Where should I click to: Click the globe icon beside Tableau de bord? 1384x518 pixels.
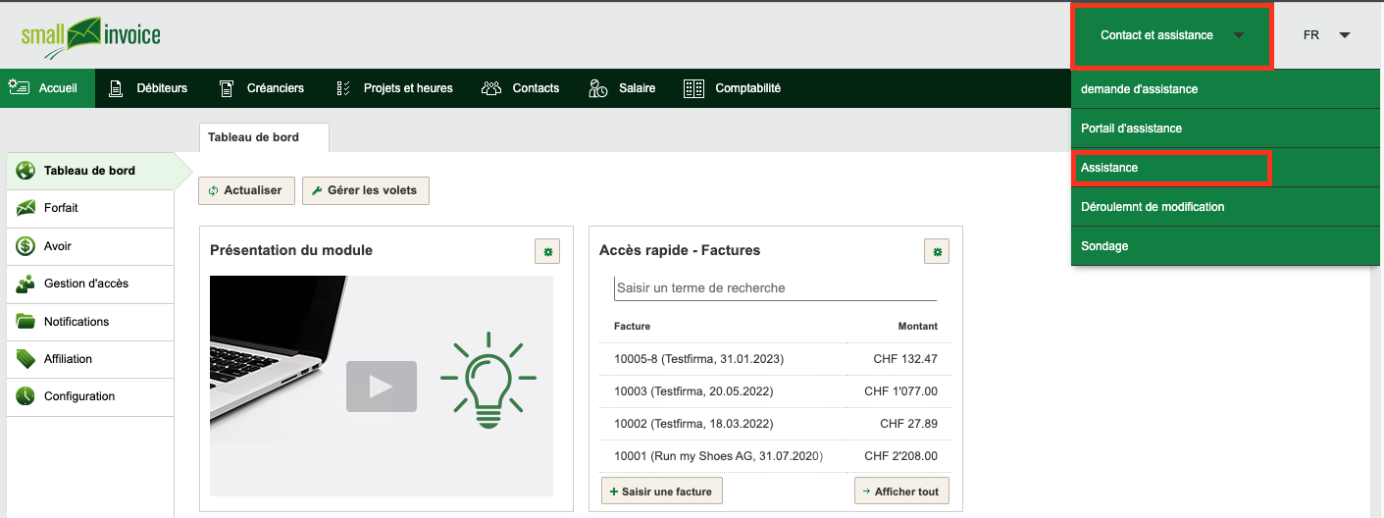click(26, 171)
